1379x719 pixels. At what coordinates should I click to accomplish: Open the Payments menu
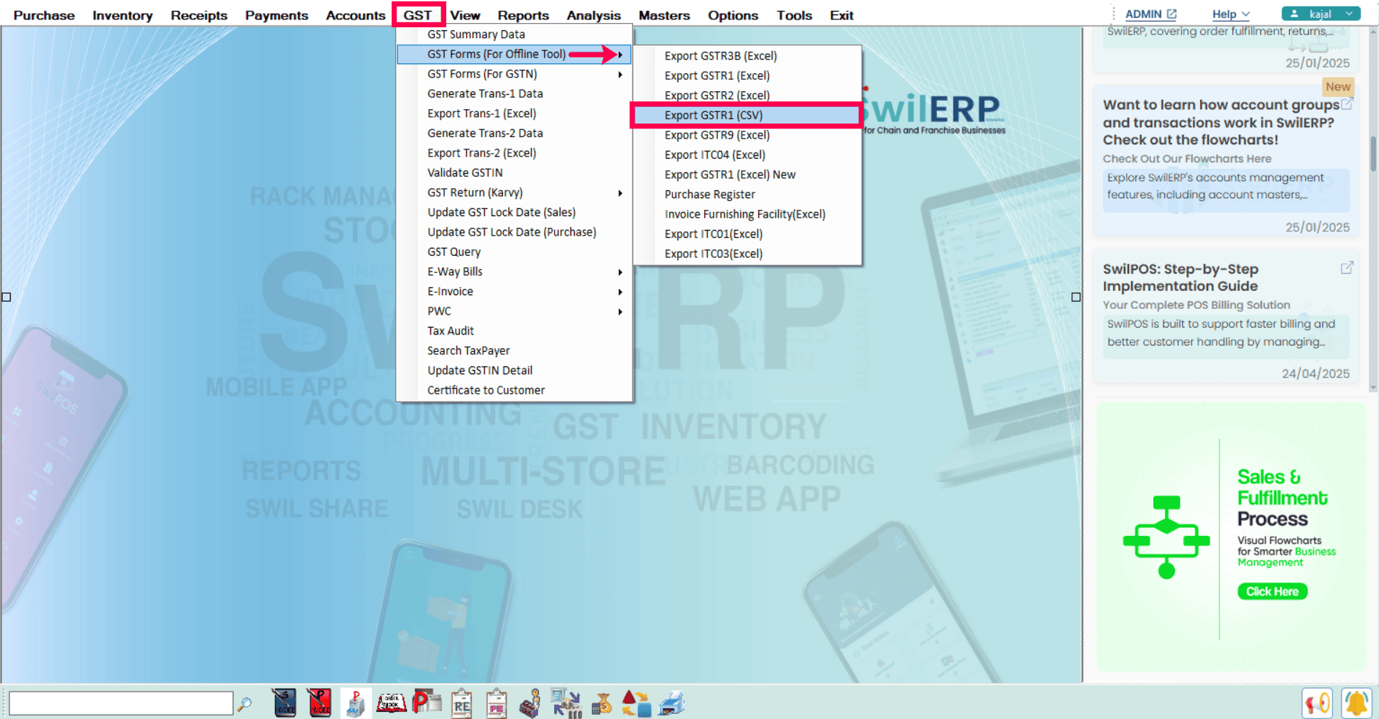[x=277, y=15]
